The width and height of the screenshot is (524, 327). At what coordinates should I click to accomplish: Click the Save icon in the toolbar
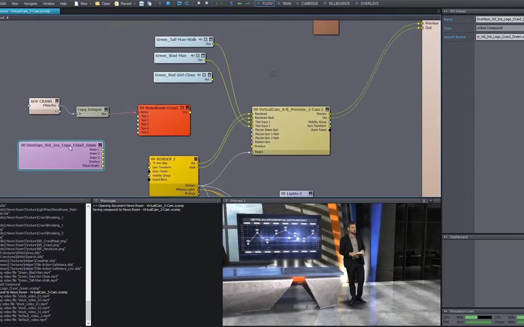141,4
